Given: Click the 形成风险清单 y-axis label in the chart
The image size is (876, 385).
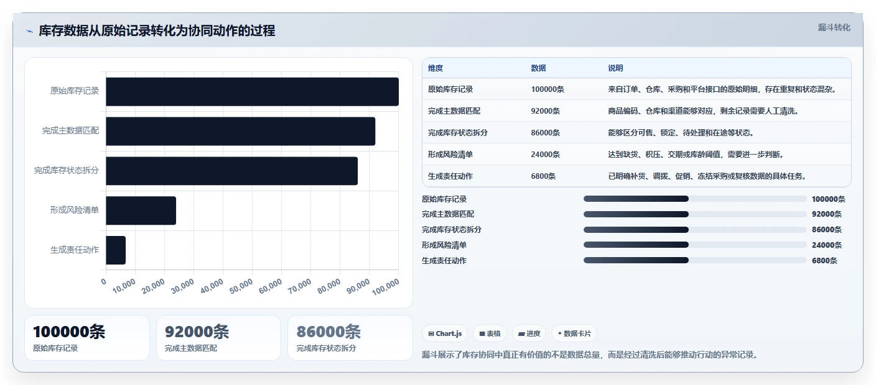Looking at the screenshot, I should click(75, 211).
